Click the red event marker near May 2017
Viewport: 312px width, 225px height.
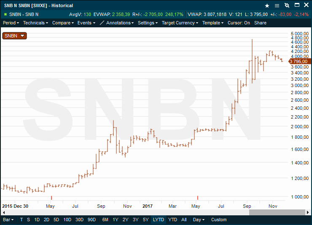(198, 198)
